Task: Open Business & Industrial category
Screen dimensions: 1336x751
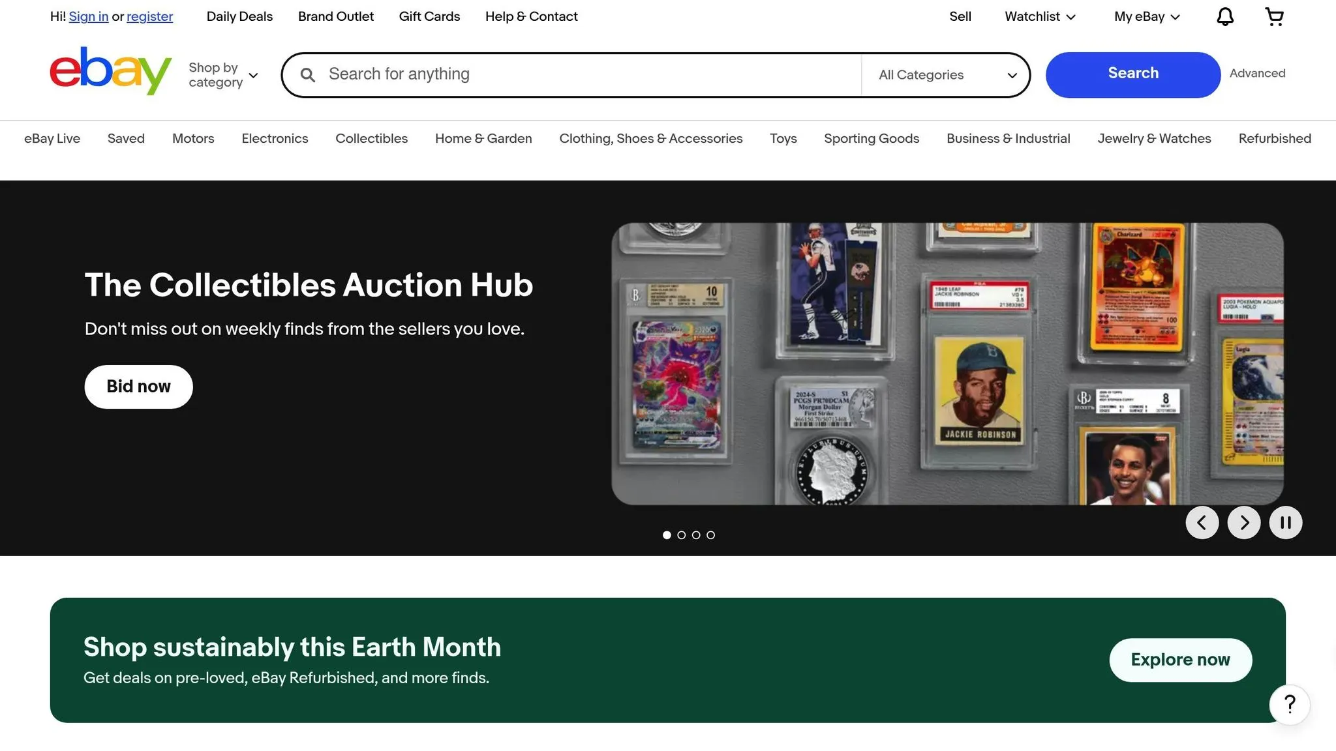Action: (1008, 138)
